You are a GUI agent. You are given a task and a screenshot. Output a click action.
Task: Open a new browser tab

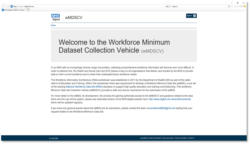click(x=28, y=10)
